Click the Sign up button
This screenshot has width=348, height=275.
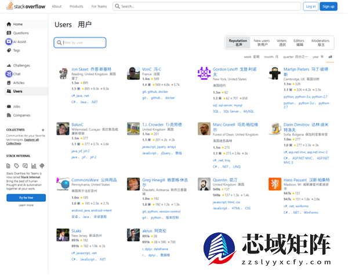[x=328, y=6]
